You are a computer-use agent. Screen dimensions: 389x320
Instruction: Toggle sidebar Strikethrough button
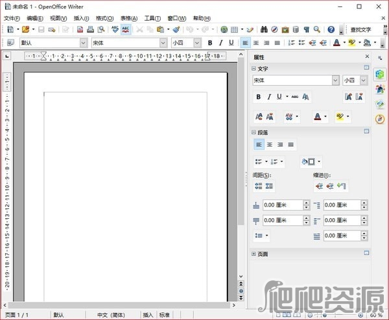295,97
